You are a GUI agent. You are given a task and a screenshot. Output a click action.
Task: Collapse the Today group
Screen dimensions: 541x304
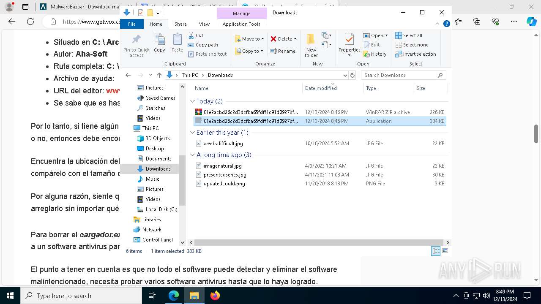(193, 101)
